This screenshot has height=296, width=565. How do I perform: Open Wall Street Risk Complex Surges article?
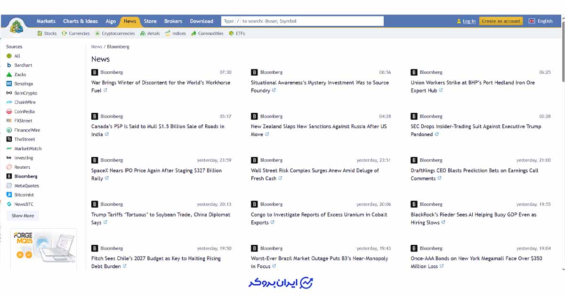[315, 174]
